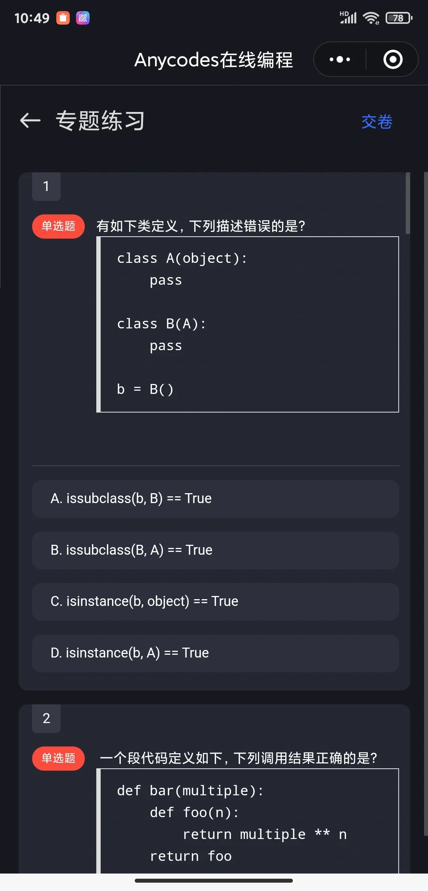
Task: Tap question number 1 badge
Action: (46, 186)
